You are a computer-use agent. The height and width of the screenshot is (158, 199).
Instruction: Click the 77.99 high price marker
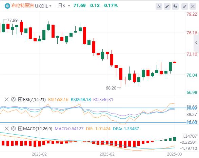[12, 20]
